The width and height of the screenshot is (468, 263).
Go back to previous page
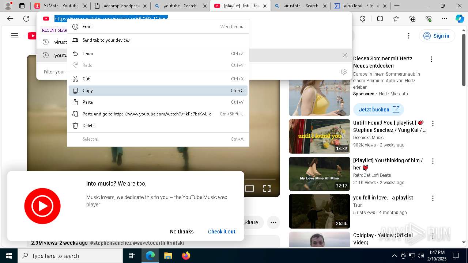click(10, 19)
